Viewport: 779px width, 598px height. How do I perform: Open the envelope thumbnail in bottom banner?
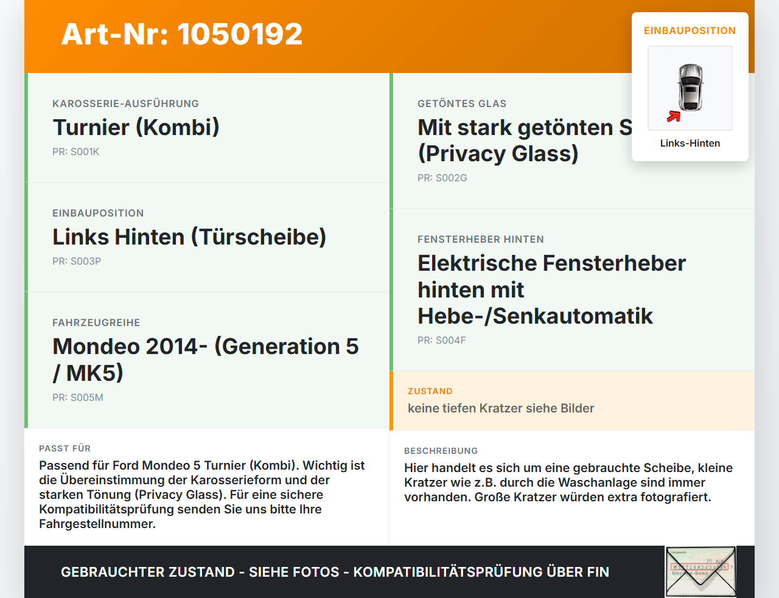tap(700, 572)
